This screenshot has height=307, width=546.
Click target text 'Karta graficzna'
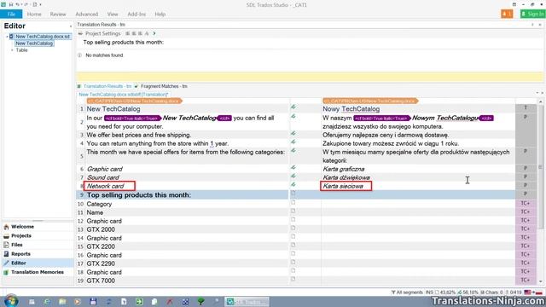tap(344, 169)
